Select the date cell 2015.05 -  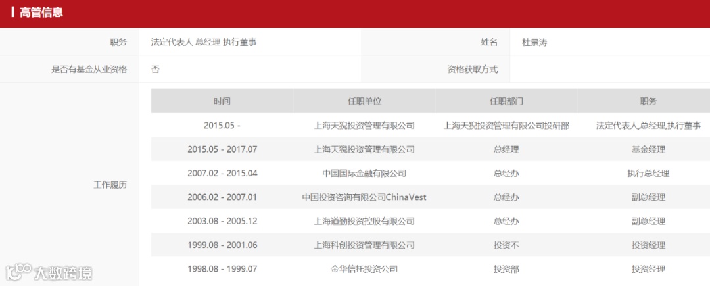(222, 126)
